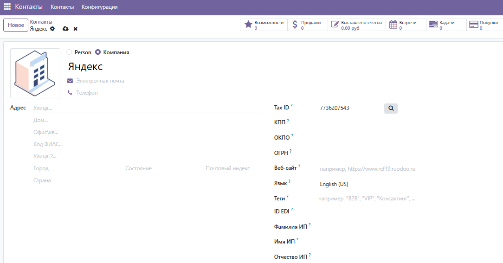Screen dimensions: 503x263
Task: Click the phone icon by Телефон
Action: tap(70, 93)
